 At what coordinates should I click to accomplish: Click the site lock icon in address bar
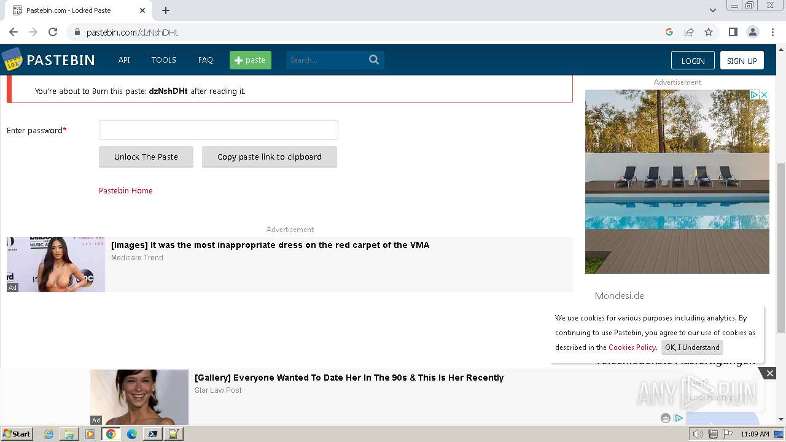tap(77, 32)
